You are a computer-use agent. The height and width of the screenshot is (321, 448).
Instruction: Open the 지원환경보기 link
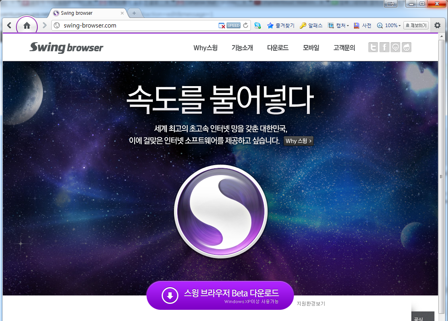[311, 303]
